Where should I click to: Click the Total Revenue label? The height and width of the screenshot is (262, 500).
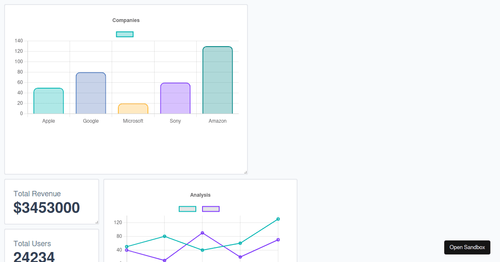click(x=37, y=194)
